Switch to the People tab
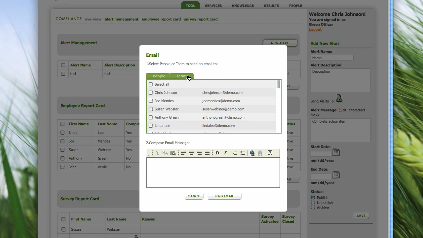This screenshot has height=238, width=423. point(159,76)
